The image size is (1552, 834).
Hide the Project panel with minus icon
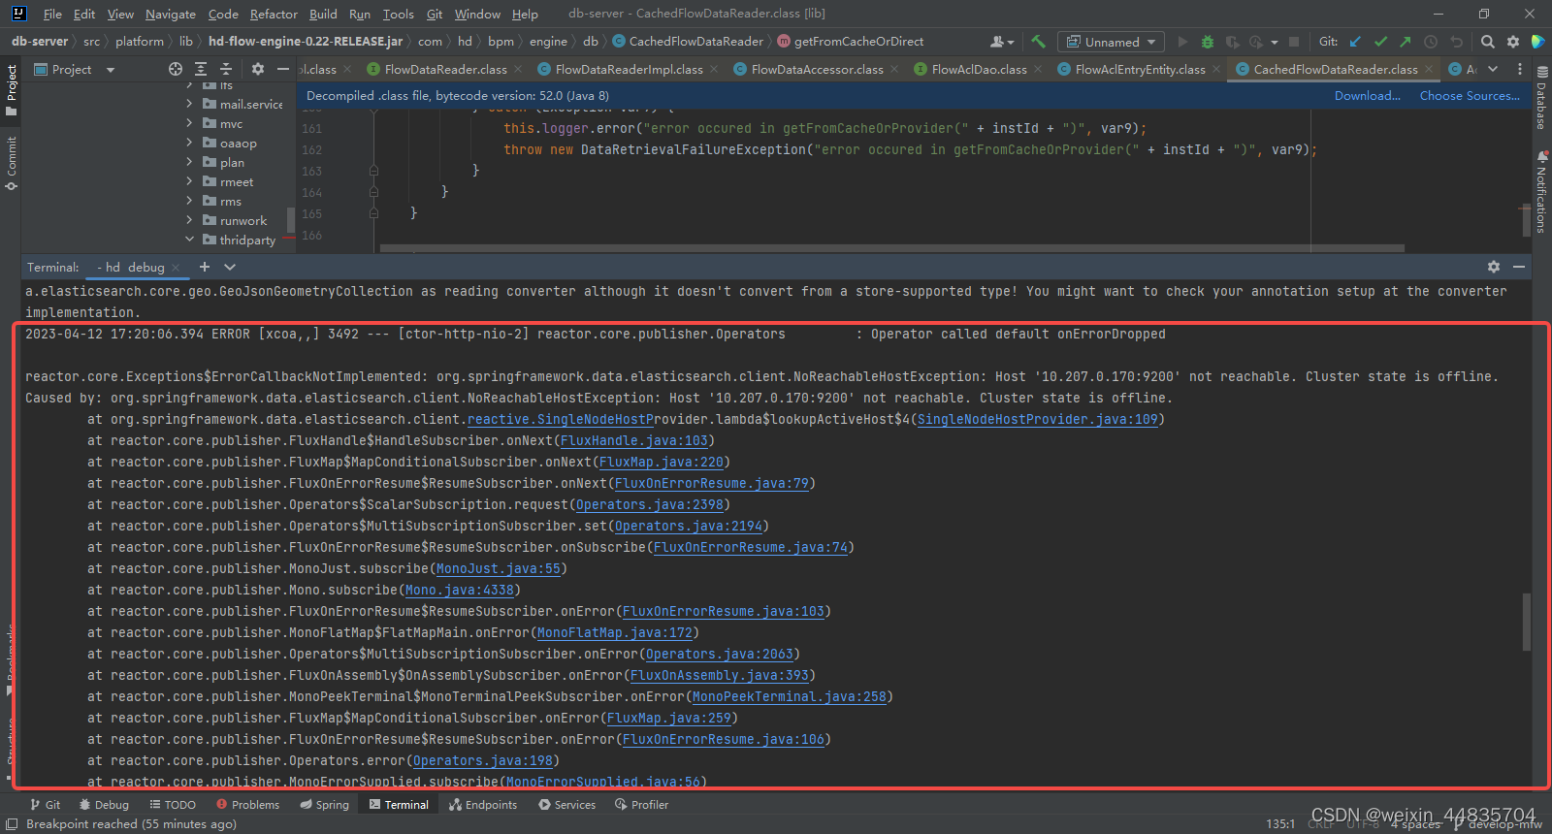283,69
